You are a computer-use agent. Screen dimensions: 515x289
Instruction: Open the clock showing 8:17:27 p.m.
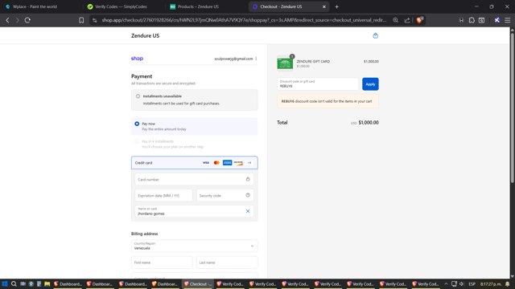coord(491,283)
